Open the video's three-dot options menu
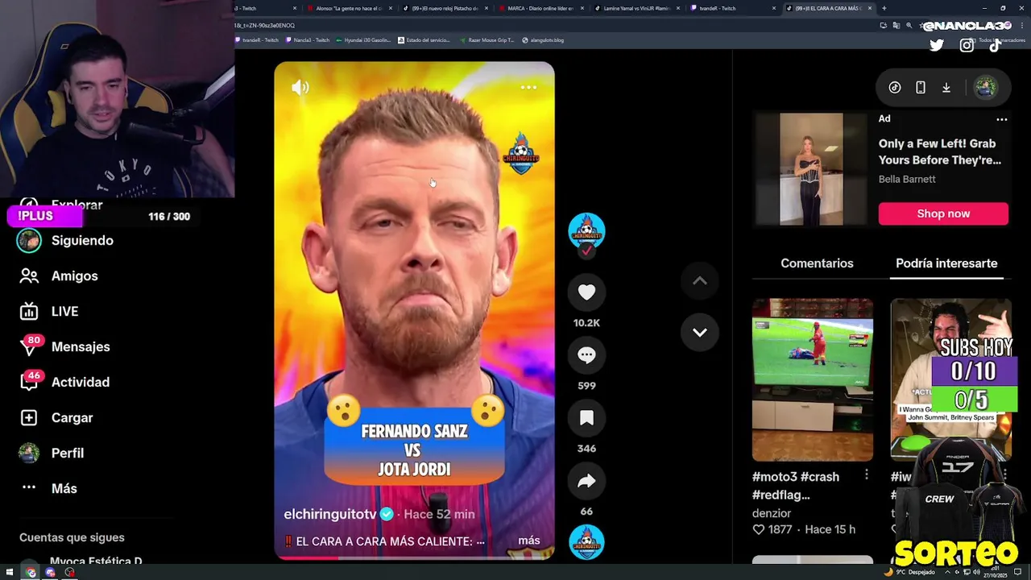1031x580 pixels. coord(528,87)
